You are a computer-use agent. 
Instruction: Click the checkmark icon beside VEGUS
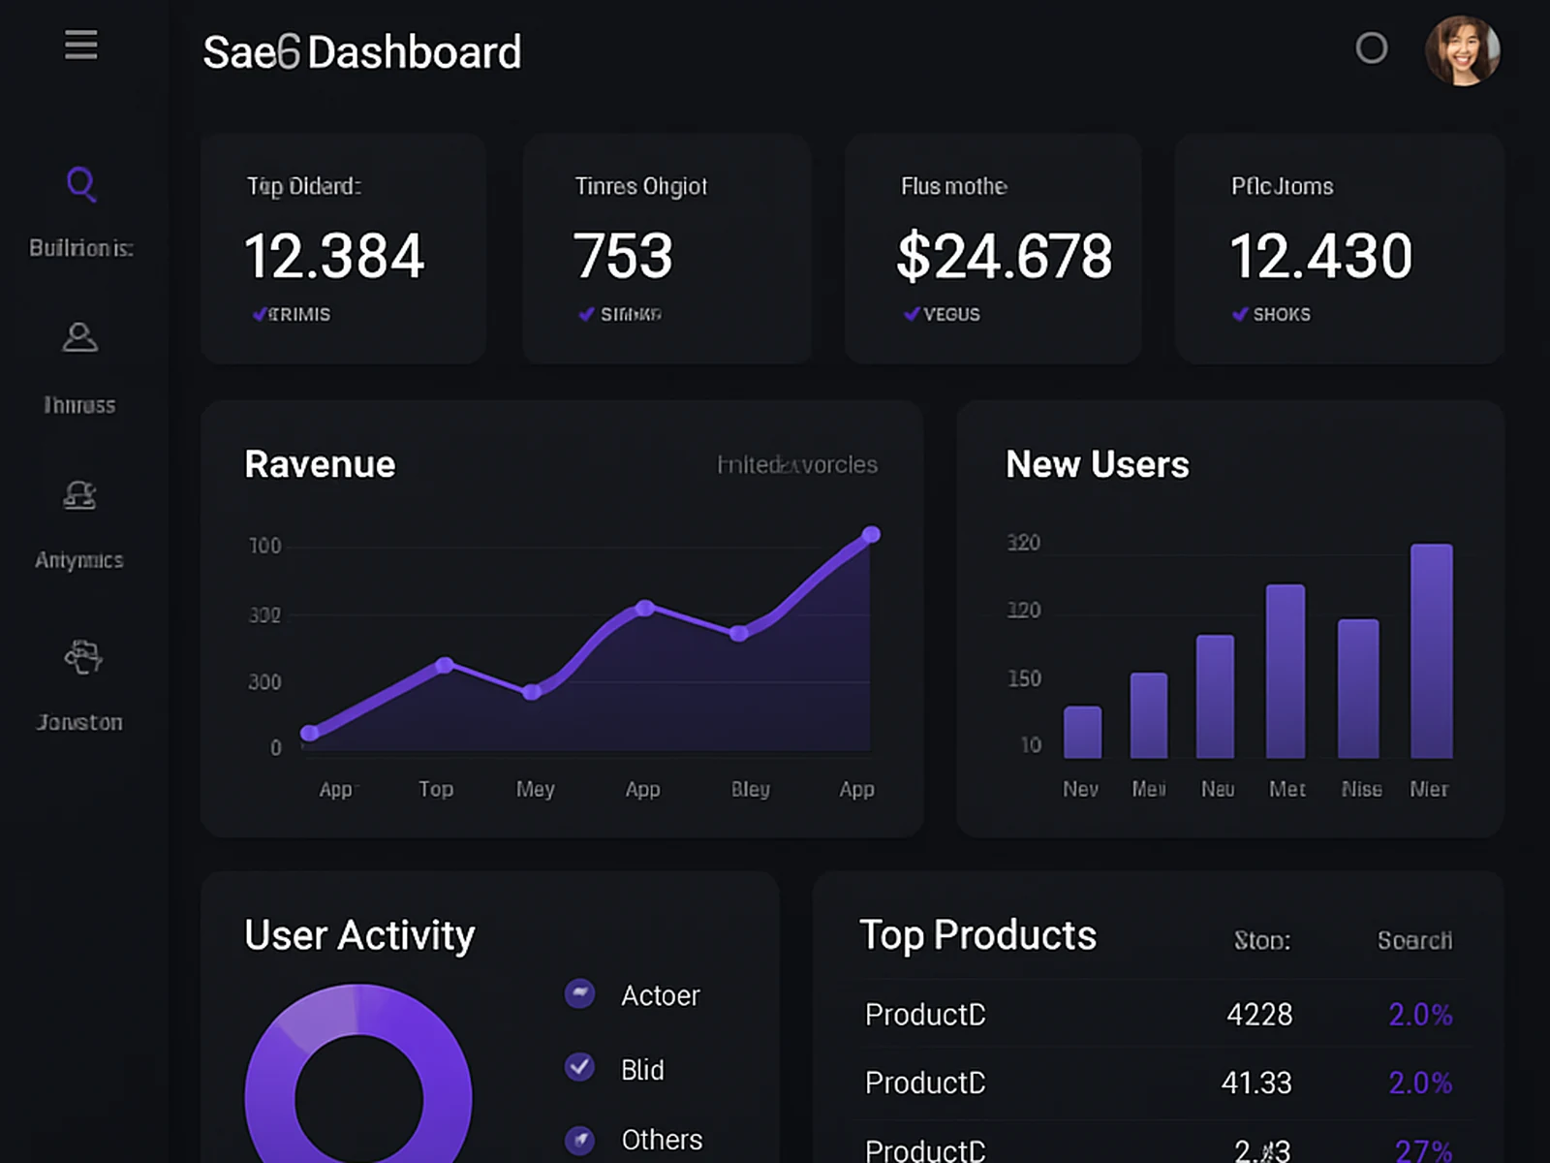tap(911, 314)
